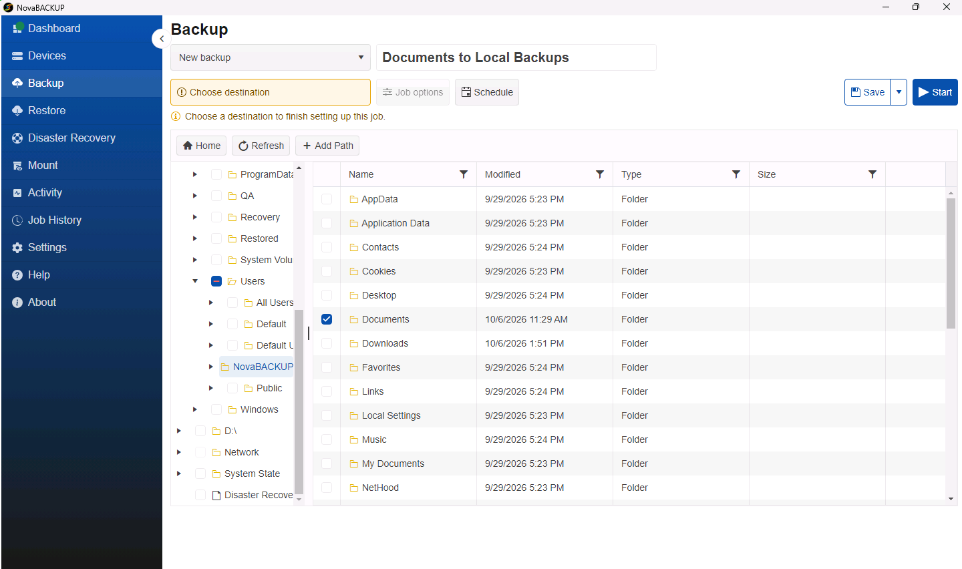Collapse the Users tree node

tap(195, 281)
